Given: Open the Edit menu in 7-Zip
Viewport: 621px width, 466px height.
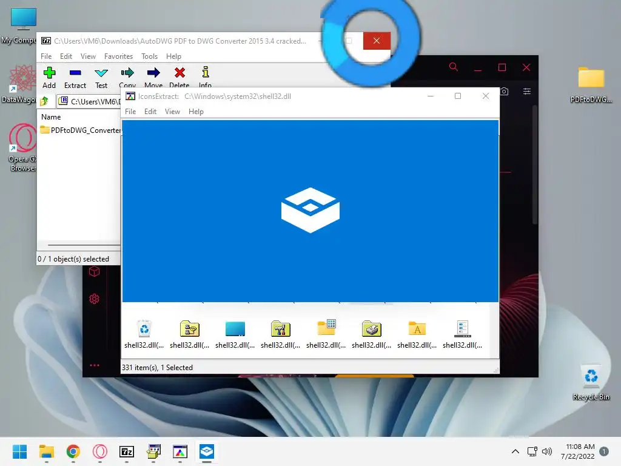Looking at the screenshot, I should tap(65, 56).
